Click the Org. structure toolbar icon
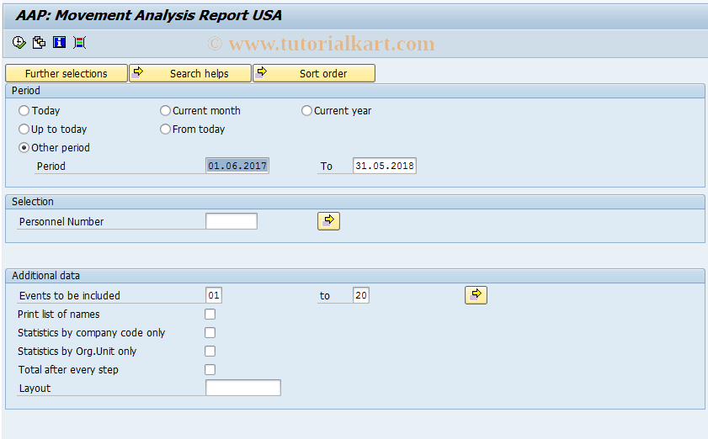Screen dimensions: 708x439 pyautogui.click(x=79, y=42)
